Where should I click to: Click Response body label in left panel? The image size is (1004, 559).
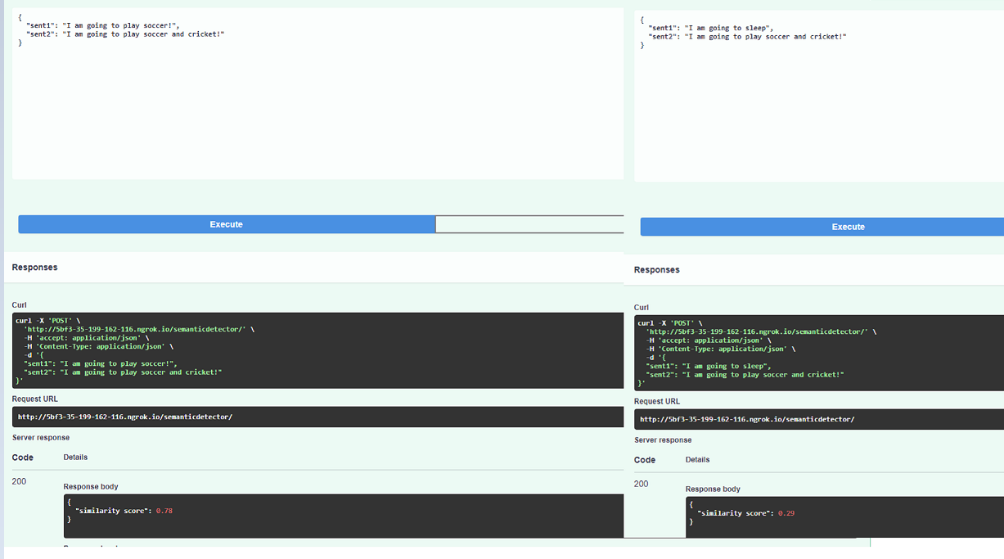(91, 487)
